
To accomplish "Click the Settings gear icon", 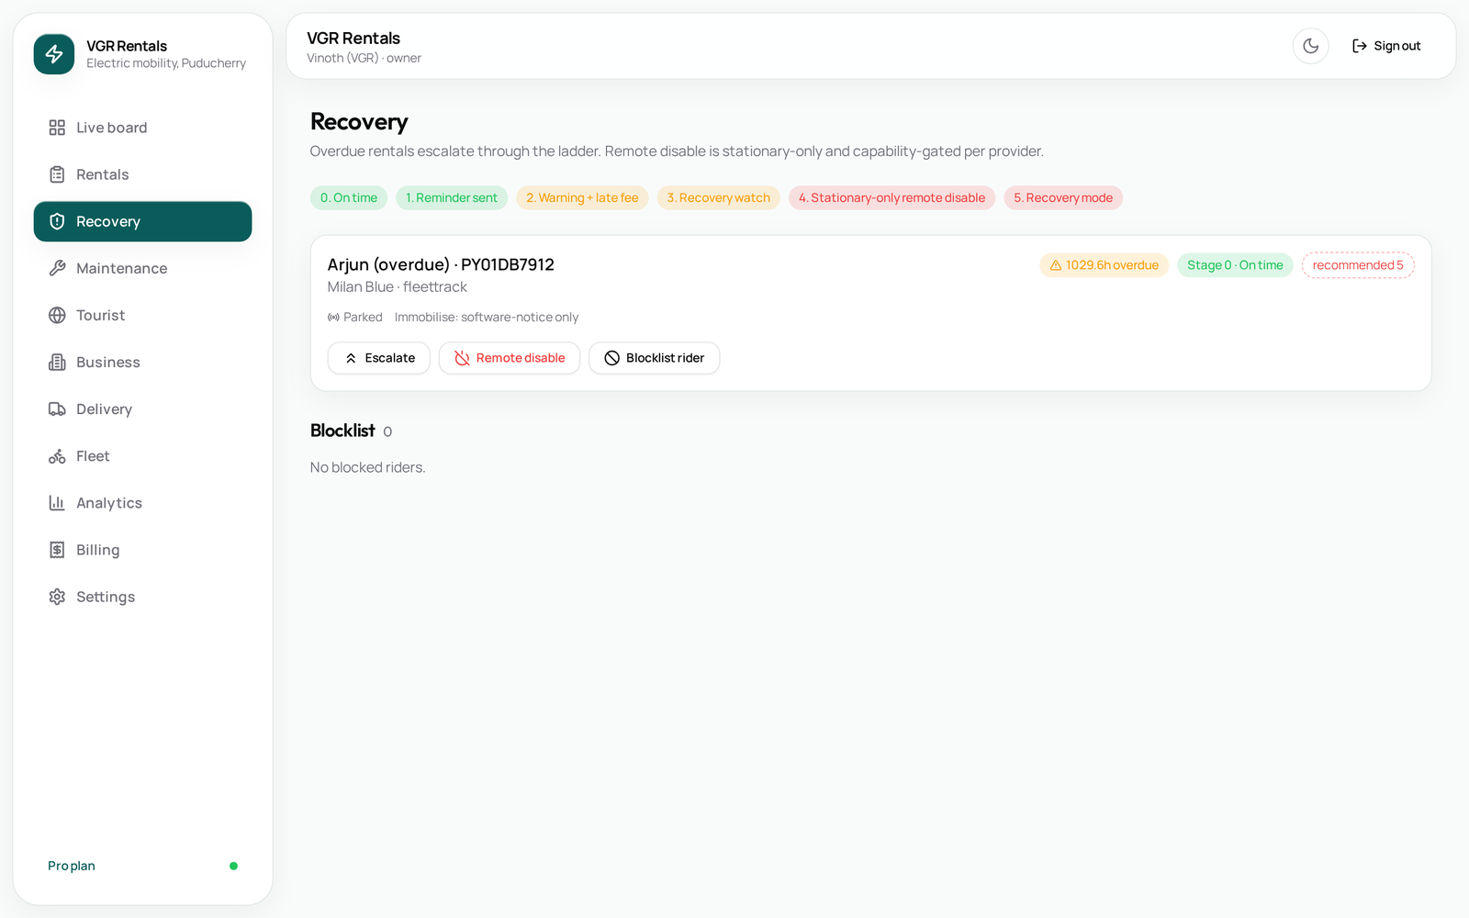I will pos(57,597).
